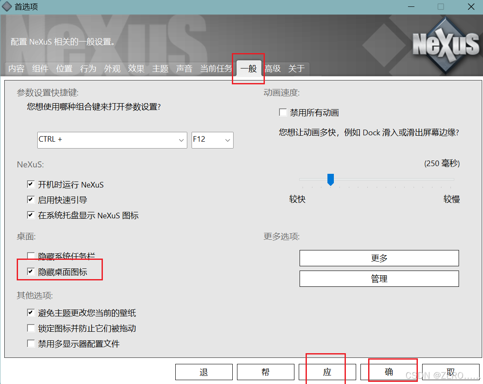The width and height of the screenshot is (483, 384).
Task: Open the 主题 tab
Action: click(x=160, y=68)
